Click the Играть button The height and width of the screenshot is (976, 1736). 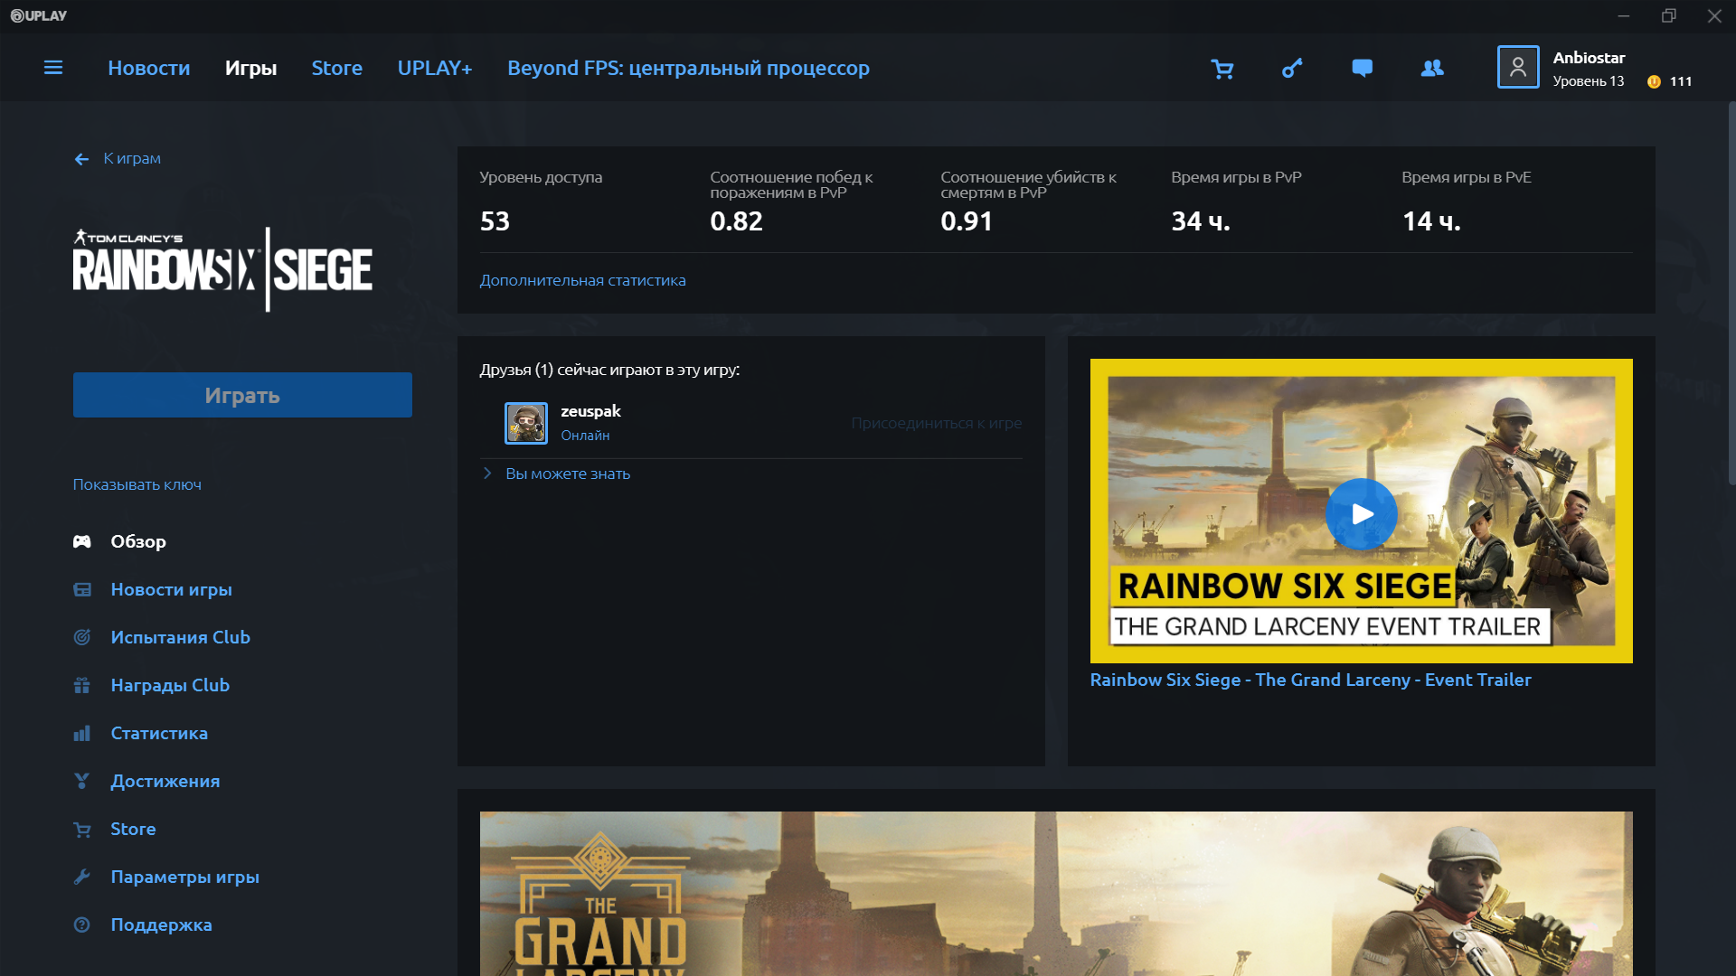(x=242, y=395)
